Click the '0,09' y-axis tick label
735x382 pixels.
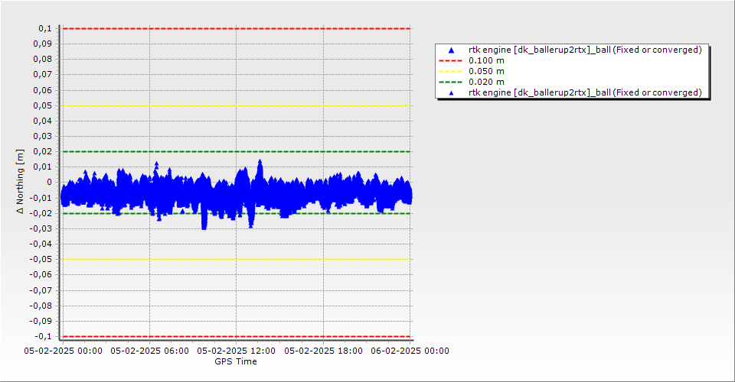click(x=43, y=44)
